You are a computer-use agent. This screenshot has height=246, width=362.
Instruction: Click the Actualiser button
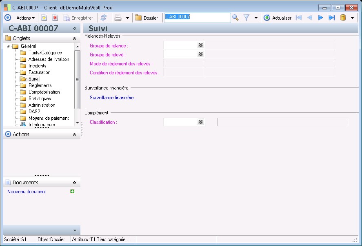(x=278, y=18)
